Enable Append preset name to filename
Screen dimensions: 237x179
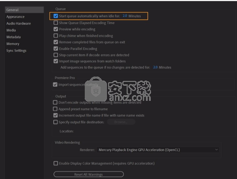tap(55, 109)
